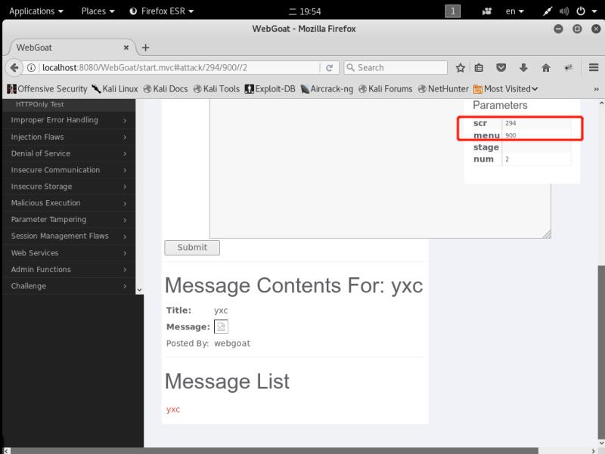
Task: Open the Kali Linux bookmark
Action: click(x=115, y=89)
